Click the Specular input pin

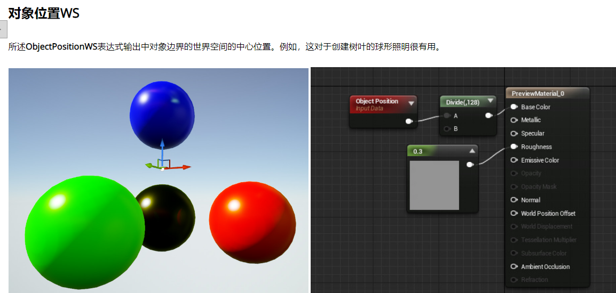[x=514, y=133]
